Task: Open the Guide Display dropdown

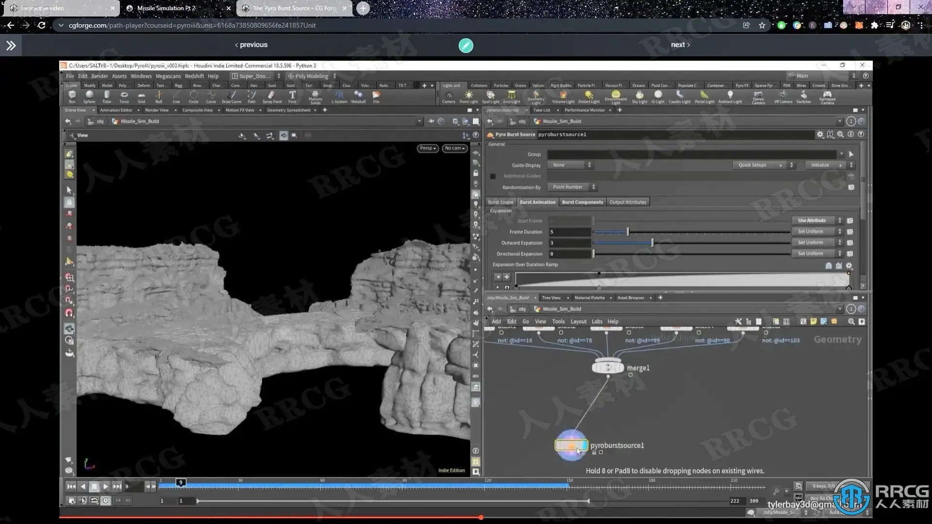Action: click(x=571, y=165)
